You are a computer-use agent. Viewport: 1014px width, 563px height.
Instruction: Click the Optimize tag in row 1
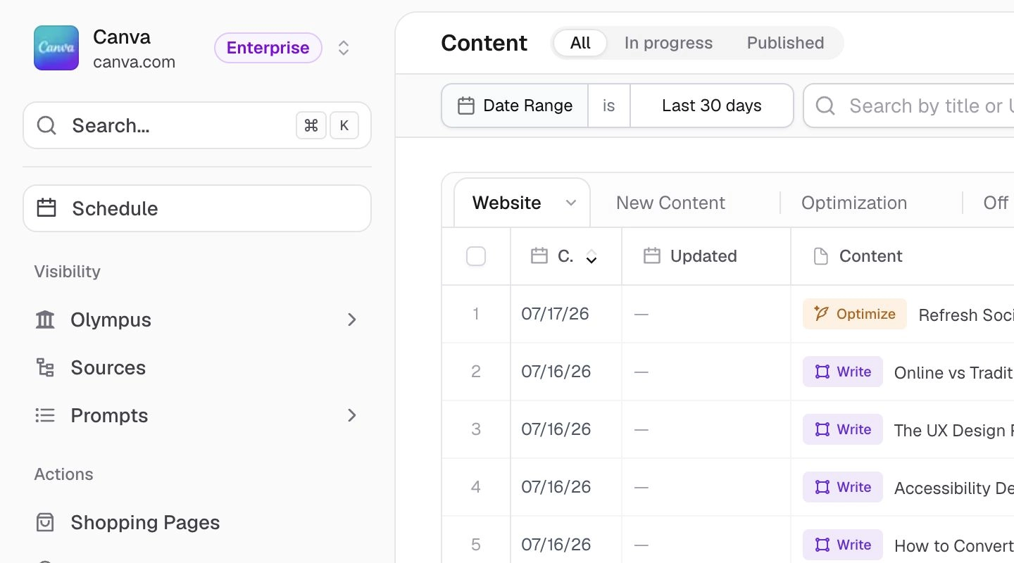(855, 314)
